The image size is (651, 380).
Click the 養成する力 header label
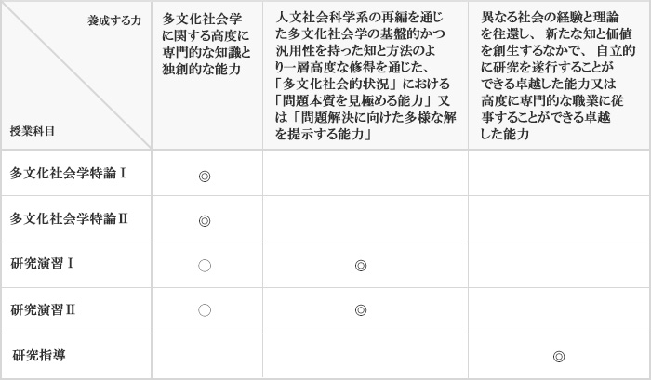click(114, 20)
